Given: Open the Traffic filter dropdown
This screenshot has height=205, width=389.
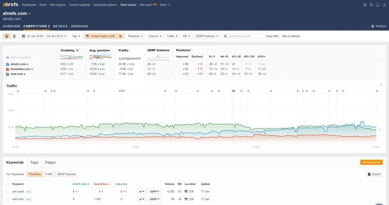Looking at the screenshot, I should pyautogui.click(x=172, y=36).
